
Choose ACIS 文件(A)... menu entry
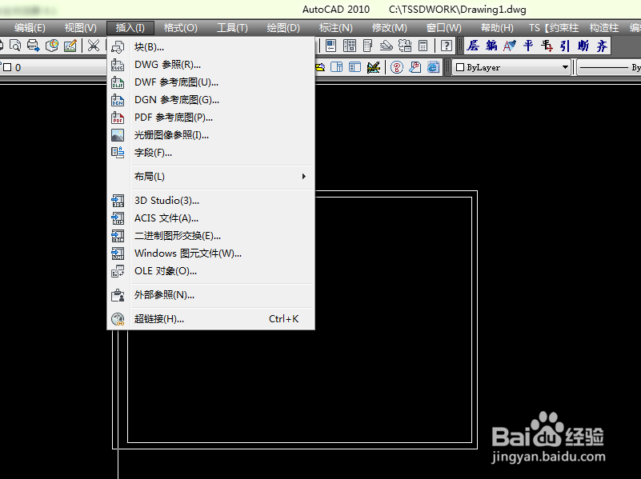[211, 218]
